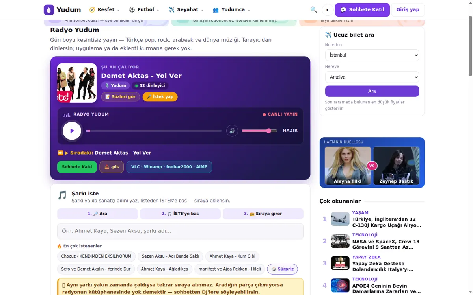The image size is (473, 295).
Task: Click the VLC · Winamp · foobar2000 · AIMP link
Action: click(x=169, y=167)
